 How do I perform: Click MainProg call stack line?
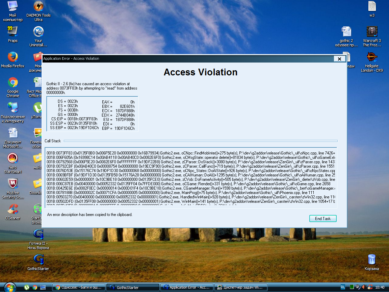pos(180,192)
